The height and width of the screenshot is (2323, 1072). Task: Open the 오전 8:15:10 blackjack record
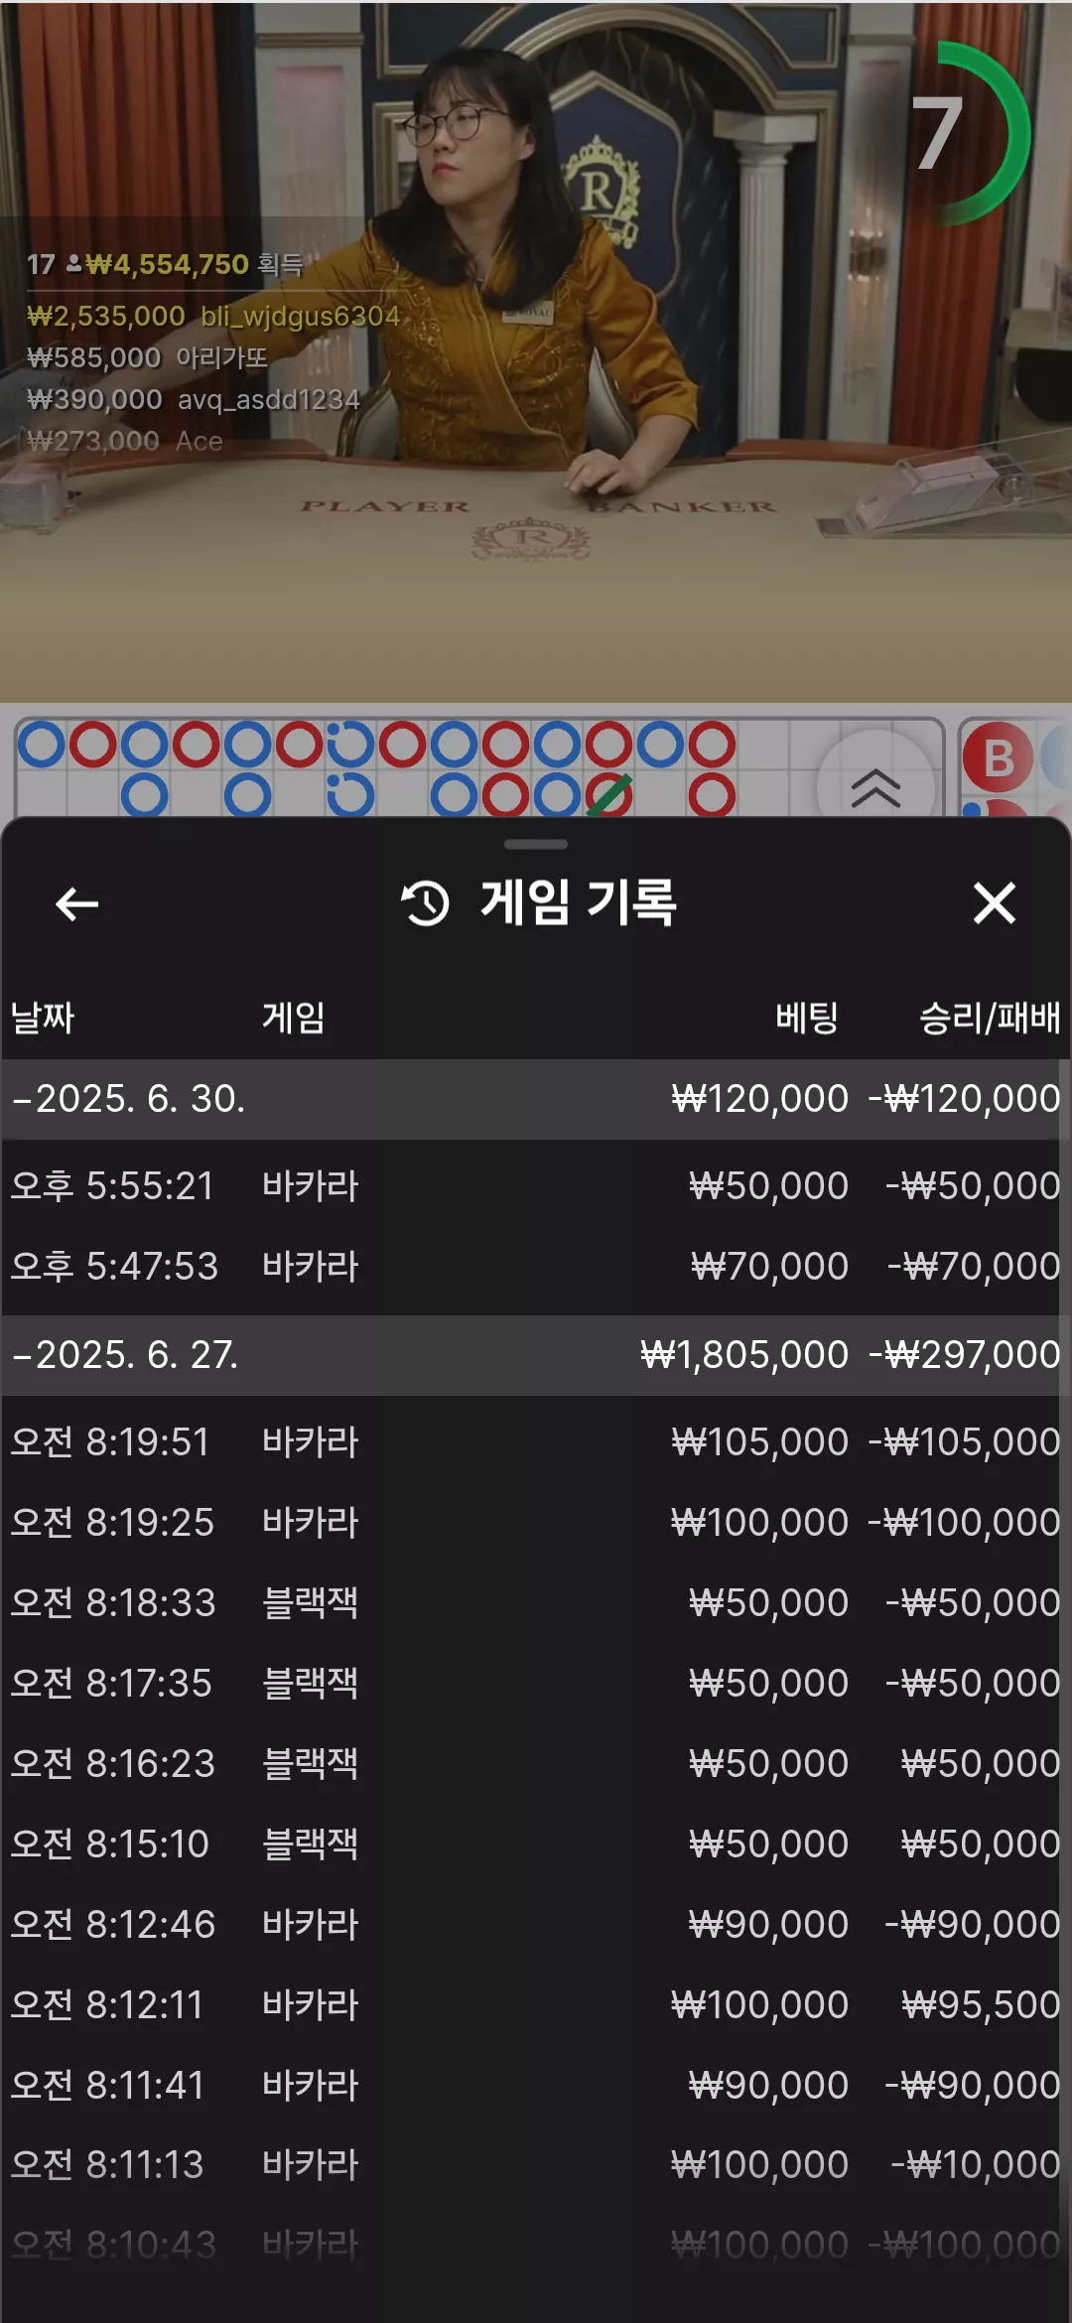click(x=536, y=1844)
